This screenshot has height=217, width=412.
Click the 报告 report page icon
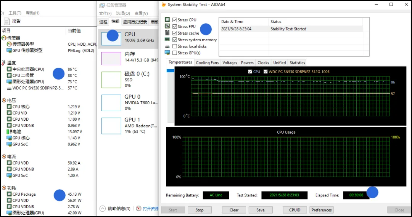[x=7, y=21]
